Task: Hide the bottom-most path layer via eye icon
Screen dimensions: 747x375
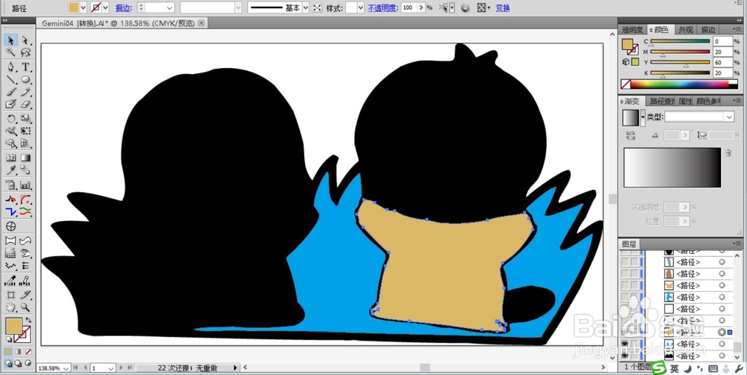Action: pos(624,356)
